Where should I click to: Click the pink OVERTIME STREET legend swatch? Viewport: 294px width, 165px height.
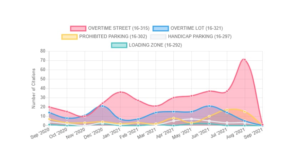tap(78, 28)
